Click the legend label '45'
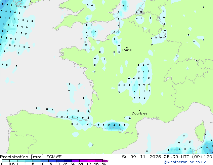 (x=96, y=164)
